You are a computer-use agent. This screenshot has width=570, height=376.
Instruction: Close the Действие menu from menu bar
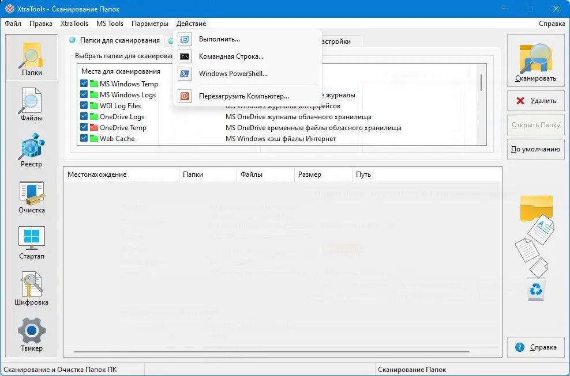[191, 24]
